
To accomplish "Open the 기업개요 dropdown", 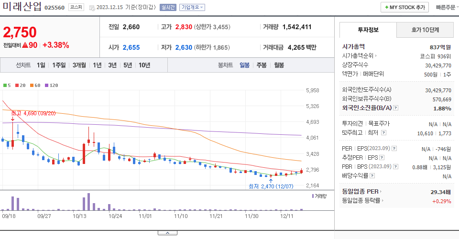I will (192, 7).
